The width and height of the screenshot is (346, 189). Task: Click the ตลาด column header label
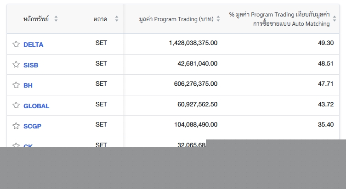(100, 19)
